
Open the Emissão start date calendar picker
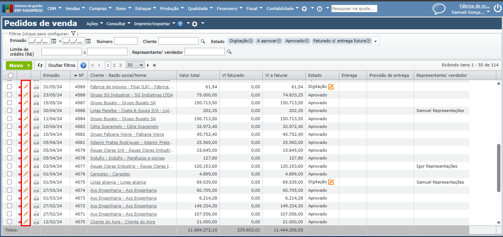point(54,41)
